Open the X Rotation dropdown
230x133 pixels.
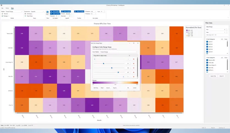coord(94,12)
